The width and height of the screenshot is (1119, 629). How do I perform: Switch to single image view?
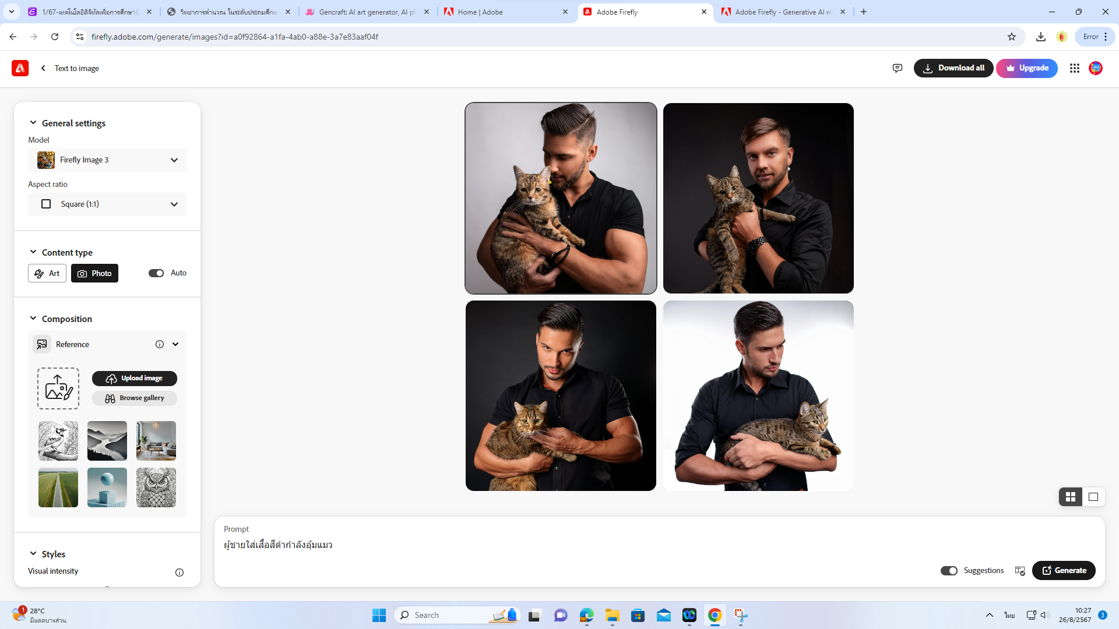tap(1093, 497)
